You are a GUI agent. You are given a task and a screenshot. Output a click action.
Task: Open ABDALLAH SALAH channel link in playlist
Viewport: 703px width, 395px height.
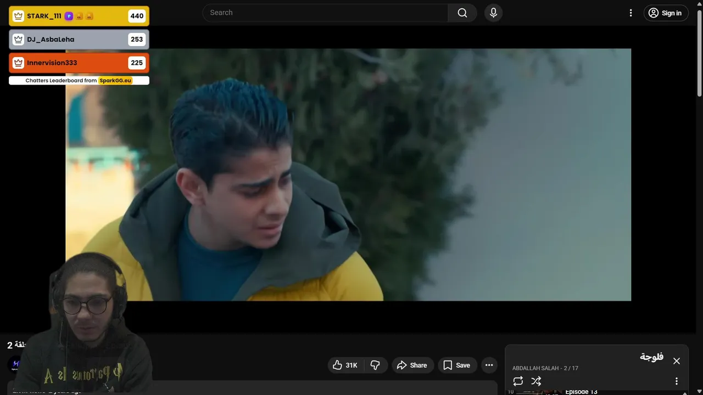click(x=535, y=368)
